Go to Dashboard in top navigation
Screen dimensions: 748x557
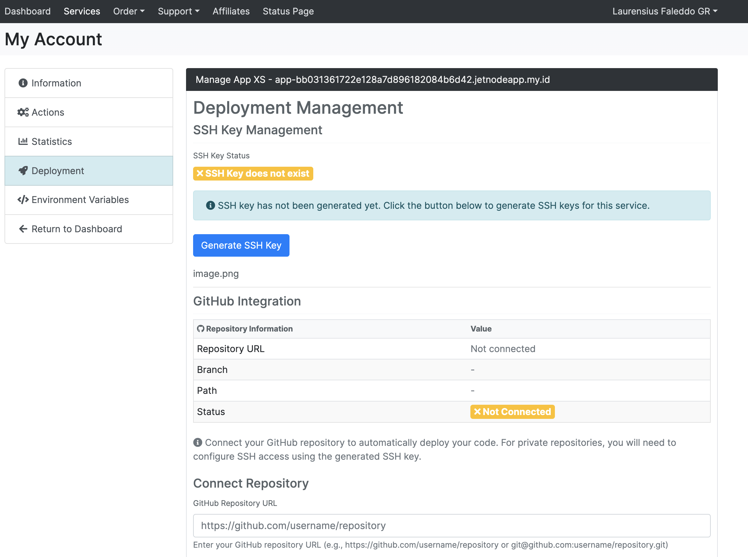click(x=28, y=12)
